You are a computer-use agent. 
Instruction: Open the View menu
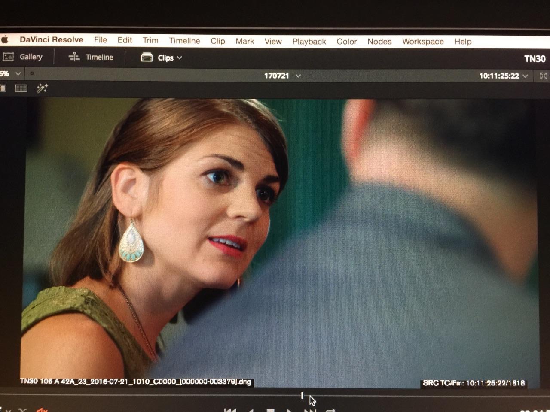pos(273,41)
